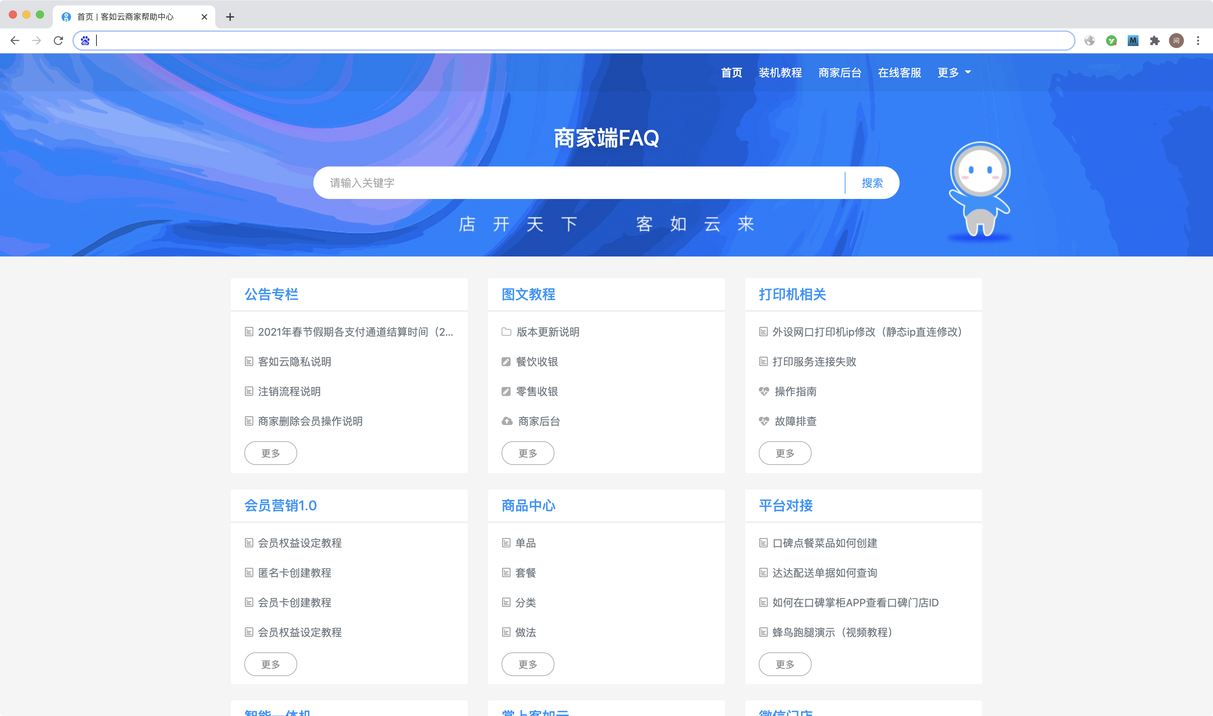The width and height of the screenshot is (1213, 716).
Task: Open the browser profile avatar
Action: pyautogui.click(x=1176, y=41)
